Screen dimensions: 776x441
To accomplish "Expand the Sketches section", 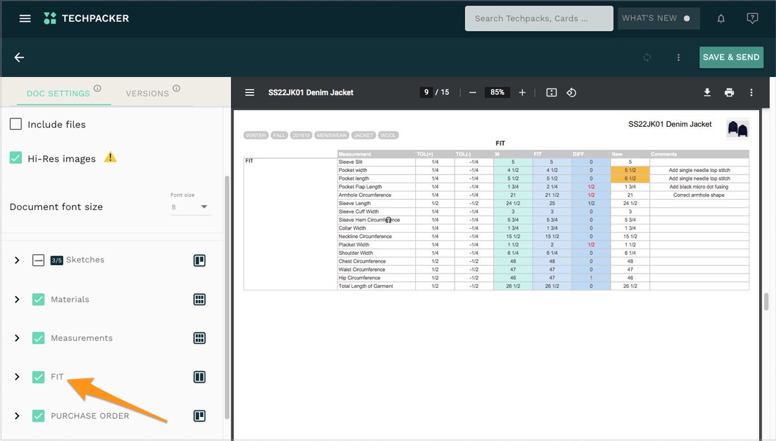I will click(17, 260).
